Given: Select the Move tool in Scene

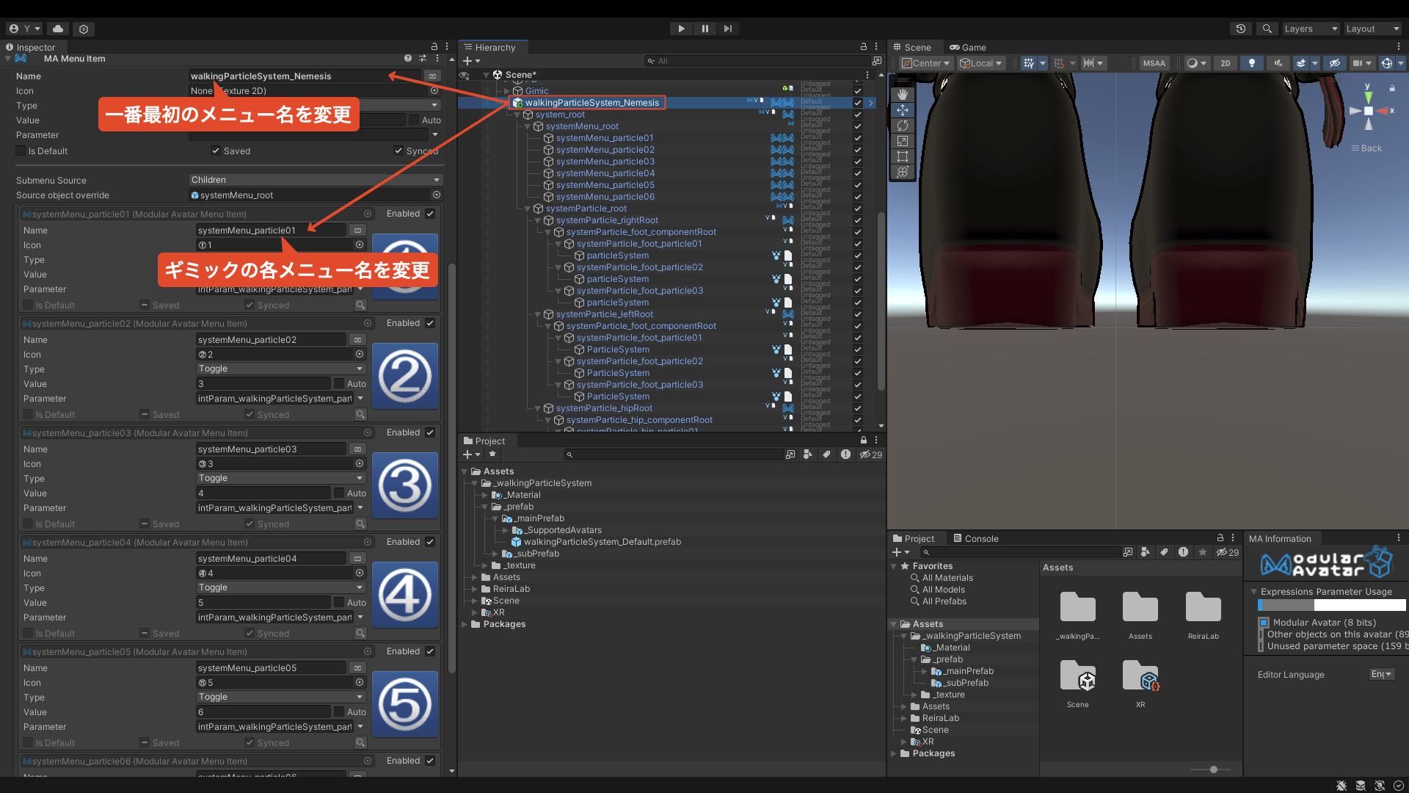Looking at the screenshot, I should point(903,110).
